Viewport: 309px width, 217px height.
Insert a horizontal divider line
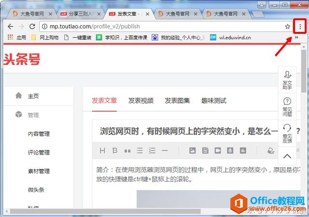click(165, 151)
